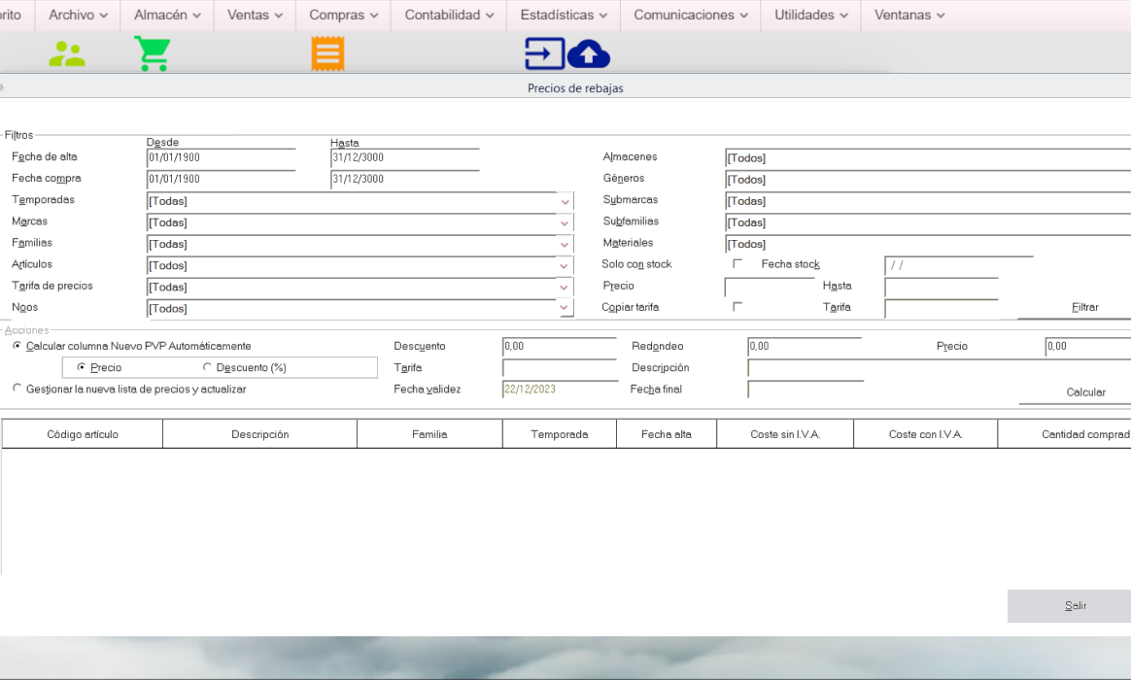Open the green shopping cart icon
Image resolution: width=1131 pixels, height=680 pixels.
tap(152, 54)
